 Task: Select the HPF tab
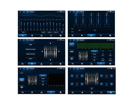coord(103,51)
